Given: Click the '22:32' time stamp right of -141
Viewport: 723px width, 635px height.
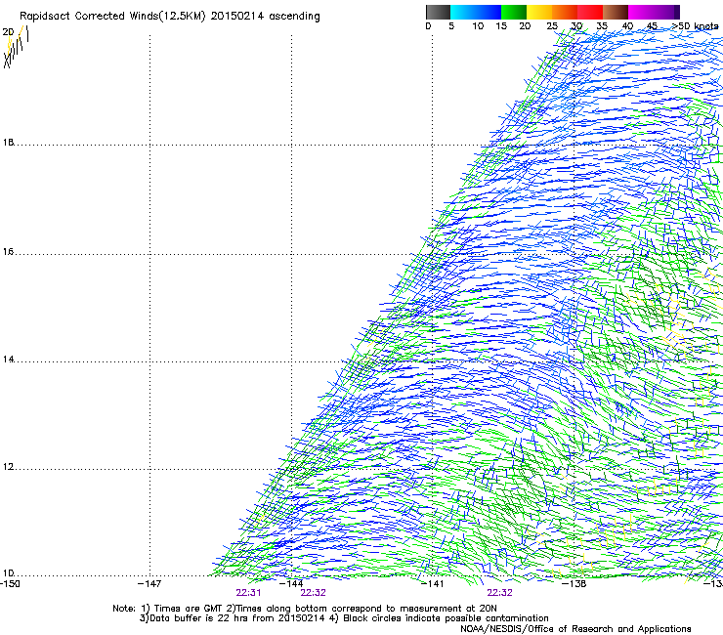Looking at the screenshot, I should pyautogui.click(x=500, y=593).
